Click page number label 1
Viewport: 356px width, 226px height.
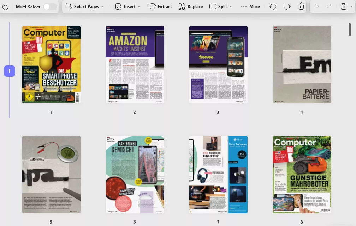click(51, 112)
